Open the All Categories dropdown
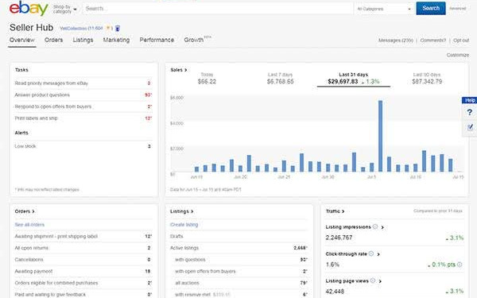The image size is (477, 298). [384, 9]
